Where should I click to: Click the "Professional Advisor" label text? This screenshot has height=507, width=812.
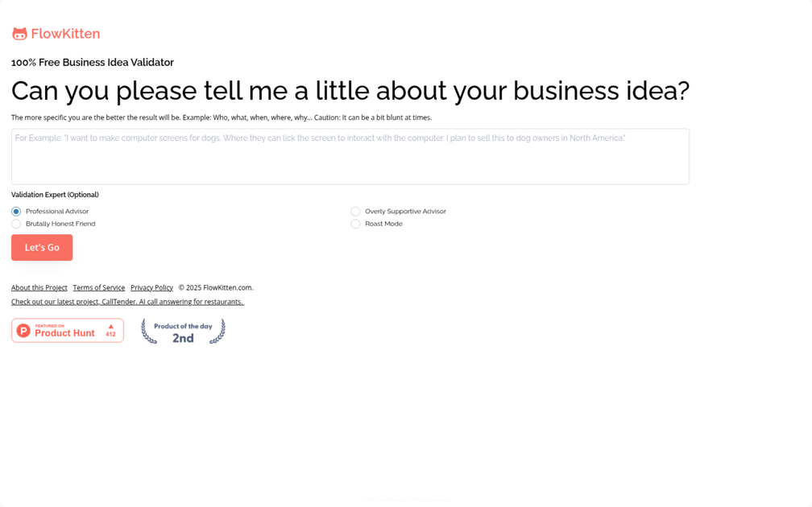pos(57,212)
